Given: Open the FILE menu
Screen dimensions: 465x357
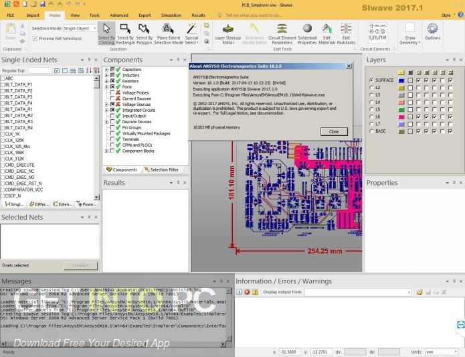Looking at the screenshot, I should pyautogui.click(x=11, y=15).
